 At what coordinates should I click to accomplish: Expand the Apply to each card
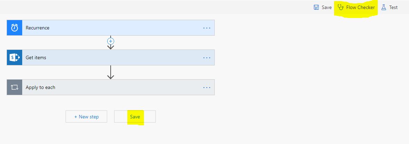(104, 87)
